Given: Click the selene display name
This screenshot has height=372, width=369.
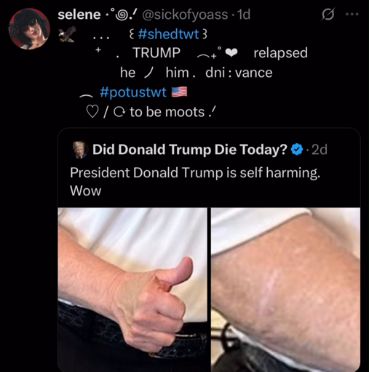Looking at the screenshot, I should click(x=79, y=15).
